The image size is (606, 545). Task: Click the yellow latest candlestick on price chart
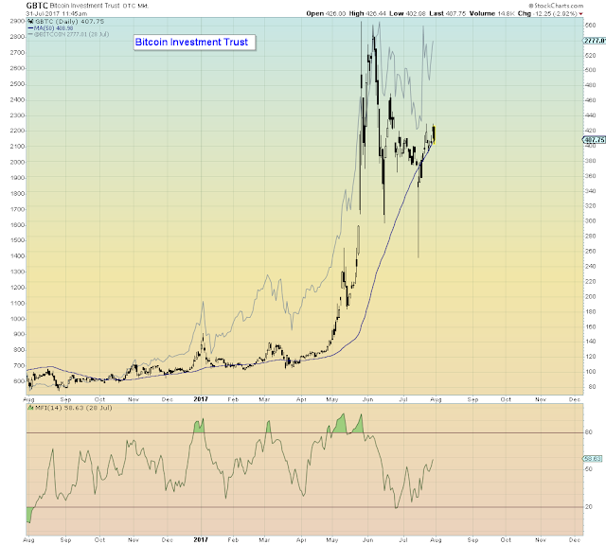point(435,134)
